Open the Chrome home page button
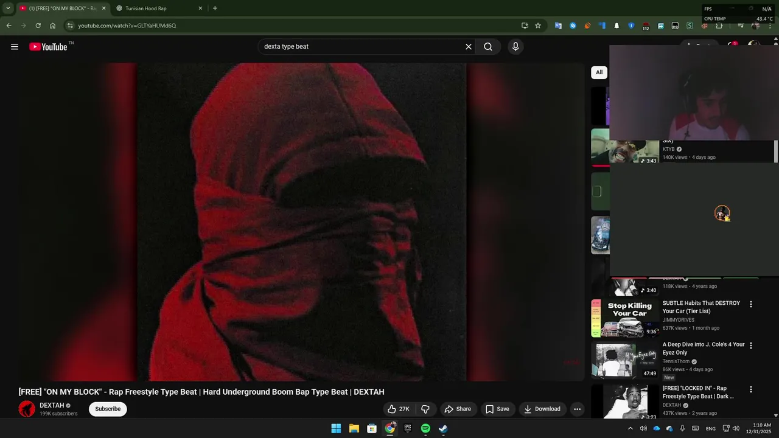 click(52, 26)
